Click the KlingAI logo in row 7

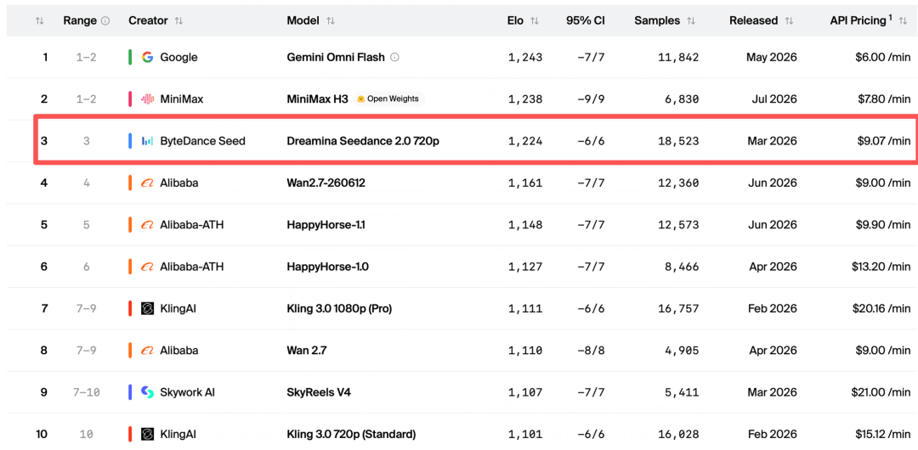[148, 308]
